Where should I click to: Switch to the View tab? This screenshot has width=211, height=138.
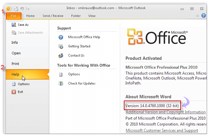tap(92, 16)
